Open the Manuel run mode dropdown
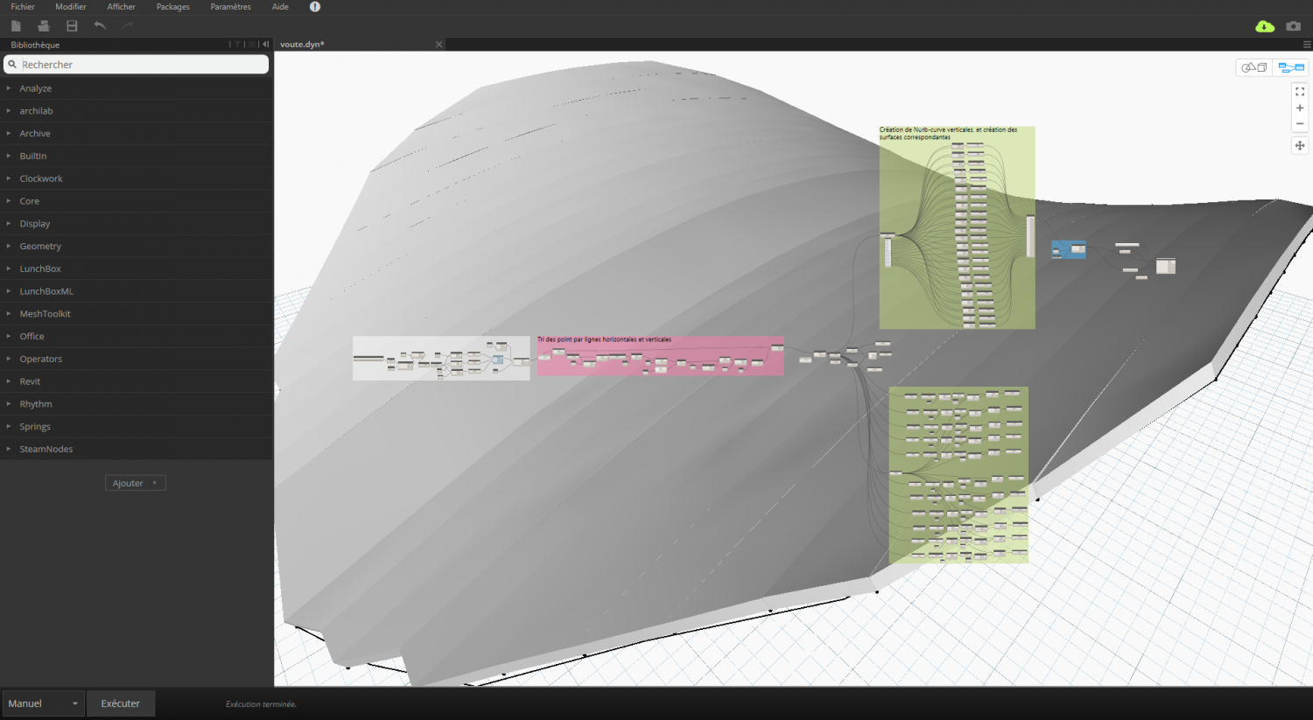The image size is (1313, 720). tap(43, 703)
